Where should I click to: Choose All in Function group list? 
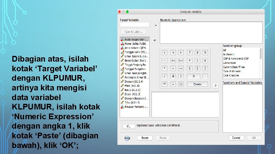point(241,50)
